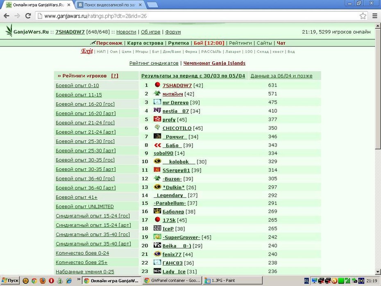381x286 pixels.
Task: Click flag icon beside SSergey81
Action: pos(157,170)
